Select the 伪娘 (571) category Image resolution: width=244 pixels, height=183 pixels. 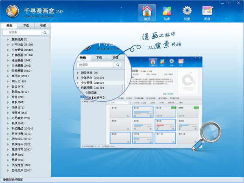pos(18,107)
